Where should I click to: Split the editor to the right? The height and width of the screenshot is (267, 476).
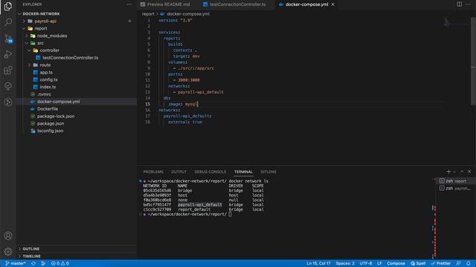(x=460, y=4)
